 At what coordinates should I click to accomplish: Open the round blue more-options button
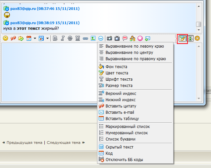click(101, 38)
